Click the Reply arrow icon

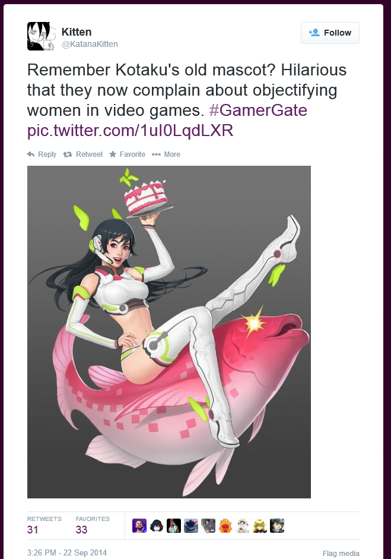tap(31, 154)
